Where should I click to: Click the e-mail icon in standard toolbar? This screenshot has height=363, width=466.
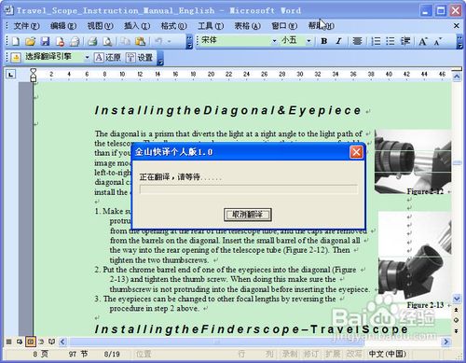[x=75, y=41]
